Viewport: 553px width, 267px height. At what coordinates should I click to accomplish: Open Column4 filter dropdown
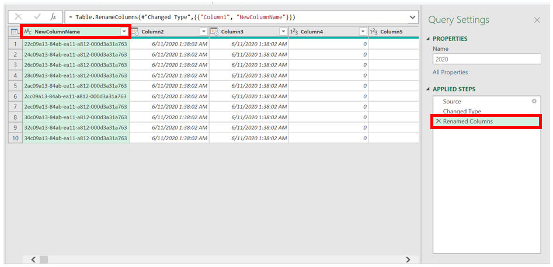(x=363, y=32)
